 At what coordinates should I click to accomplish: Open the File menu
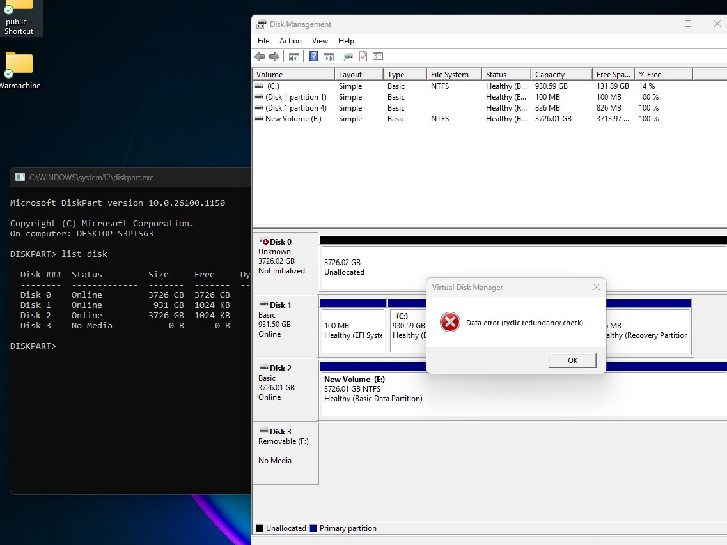coord(263,41)
